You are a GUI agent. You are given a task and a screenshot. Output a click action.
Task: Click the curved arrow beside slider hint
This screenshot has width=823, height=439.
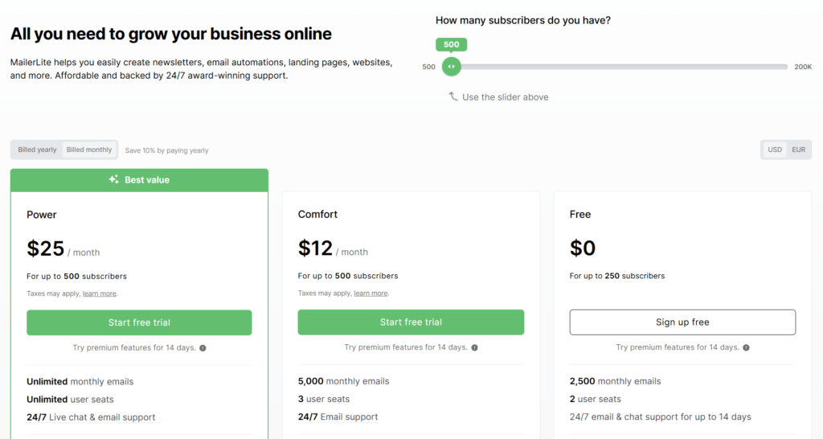point(453,96)
